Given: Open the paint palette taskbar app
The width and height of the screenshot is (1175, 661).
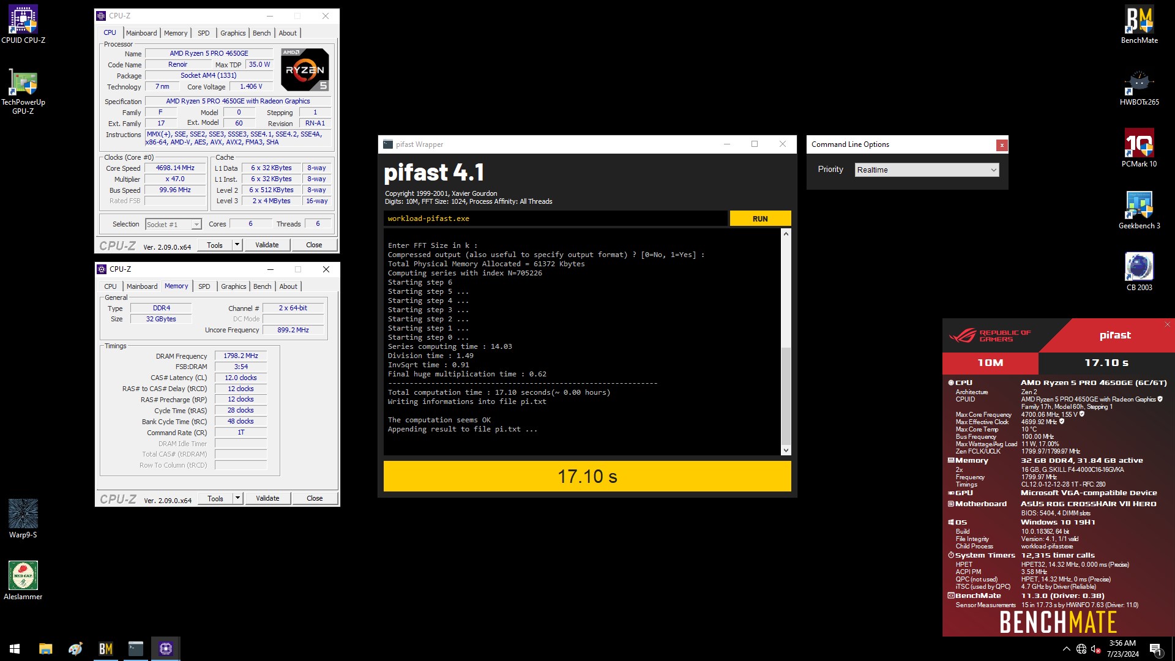Looking at the screenshot, I should coord(75,649).
